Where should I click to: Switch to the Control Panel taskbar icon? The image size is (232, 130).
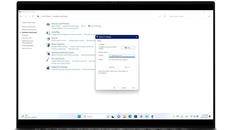click(x=147, y=116)
